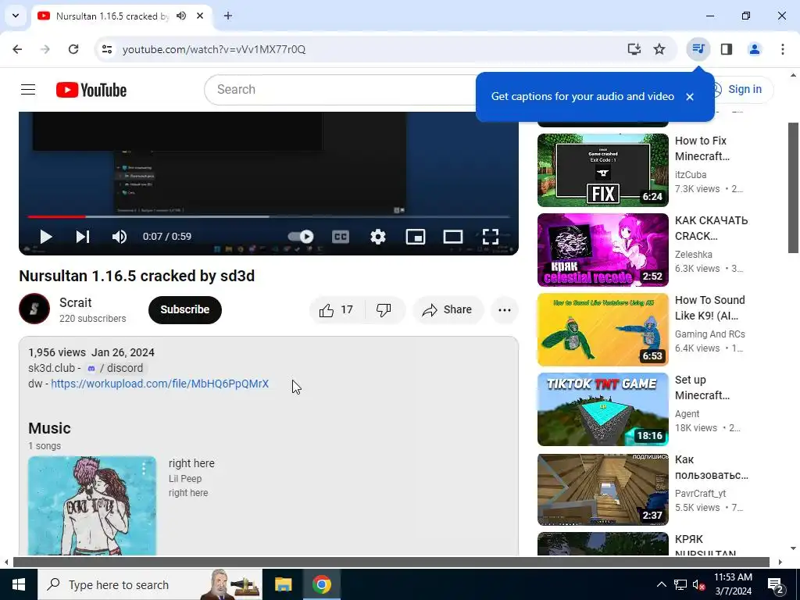Go back in browser
This screenshot has width=800, height=600.
[17, 49]
